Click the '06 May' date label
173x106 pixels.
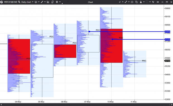click(x=64, y=102)
